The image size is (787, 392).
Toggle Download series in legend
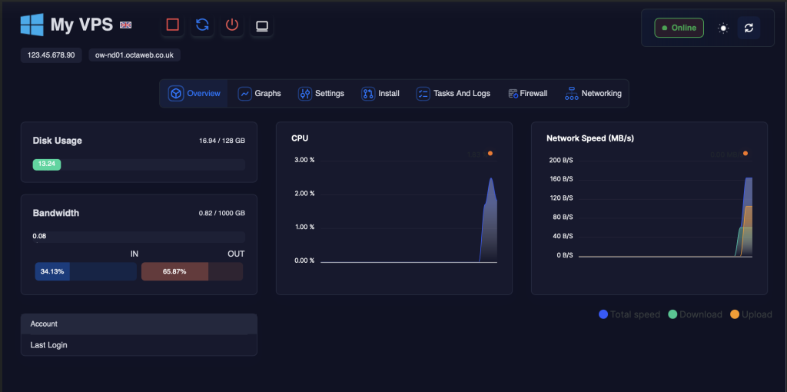[x=695, y=314]
